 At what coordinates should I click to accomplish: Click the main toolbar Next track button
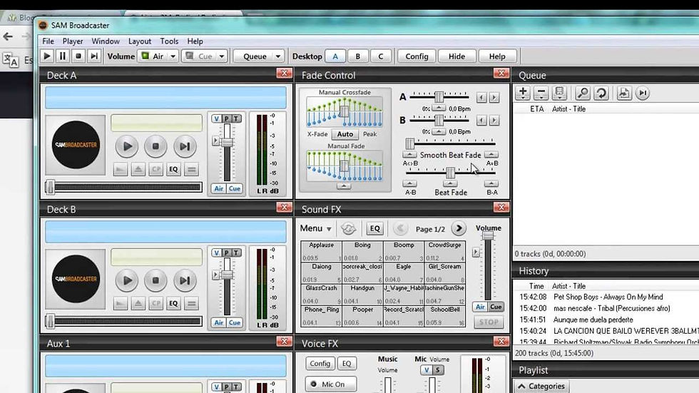[x=94, y=56]
